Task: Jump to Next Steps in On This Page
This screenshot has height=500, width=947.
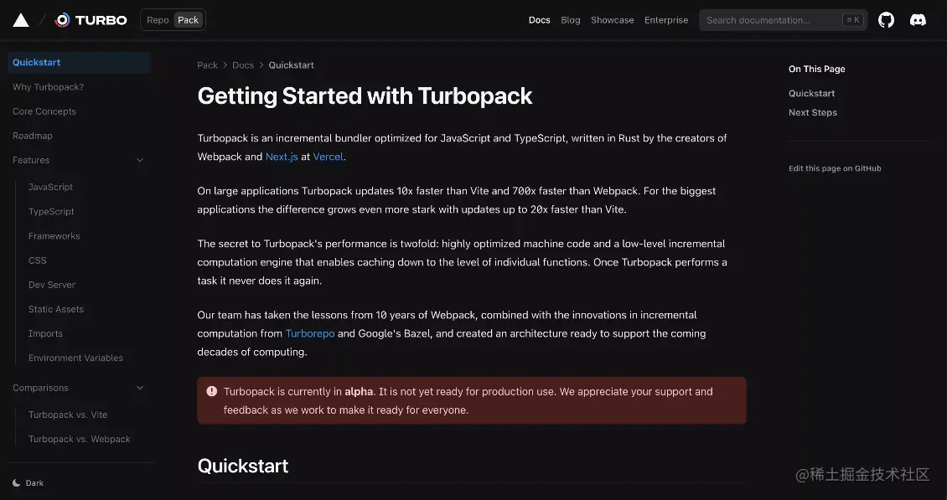Action: point(813,112)
